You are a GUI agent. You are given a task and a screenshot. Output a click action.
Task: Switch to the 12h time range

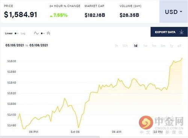[x=125, y=46]
